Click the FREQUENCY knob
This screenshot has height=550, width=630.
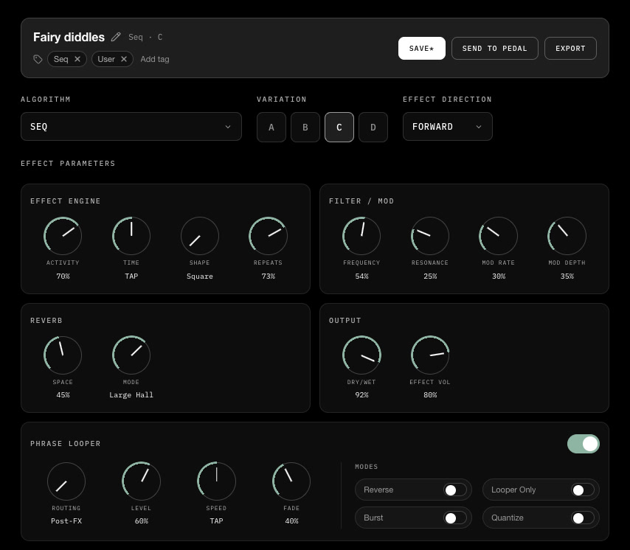click(x=361, y=236)
